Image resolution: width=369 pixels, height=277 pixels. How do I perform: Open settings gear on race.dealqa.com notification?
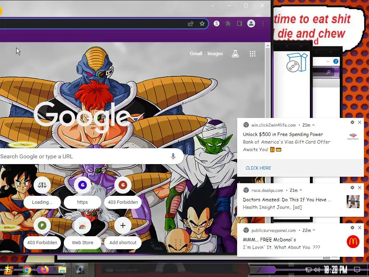352,188
